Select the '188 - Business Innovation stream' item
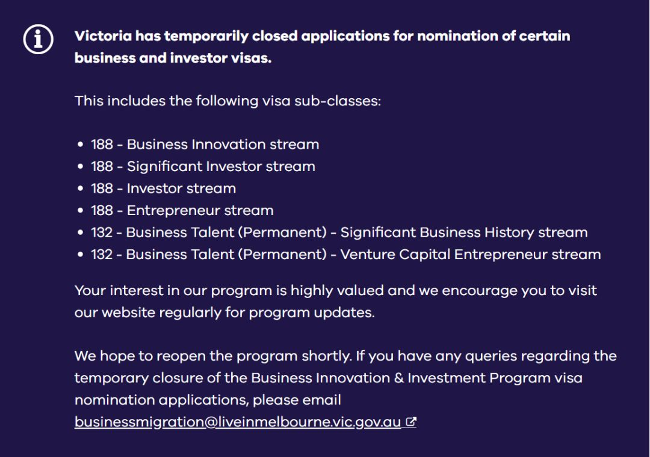Screen dimensions: 650x457 pyautogui.click(x=205, y=145)
